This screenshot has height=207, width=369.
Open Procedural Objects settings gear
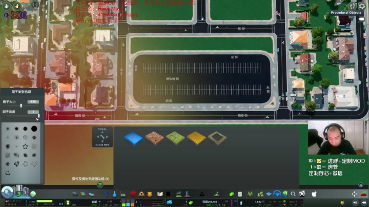tap(362, 6)
